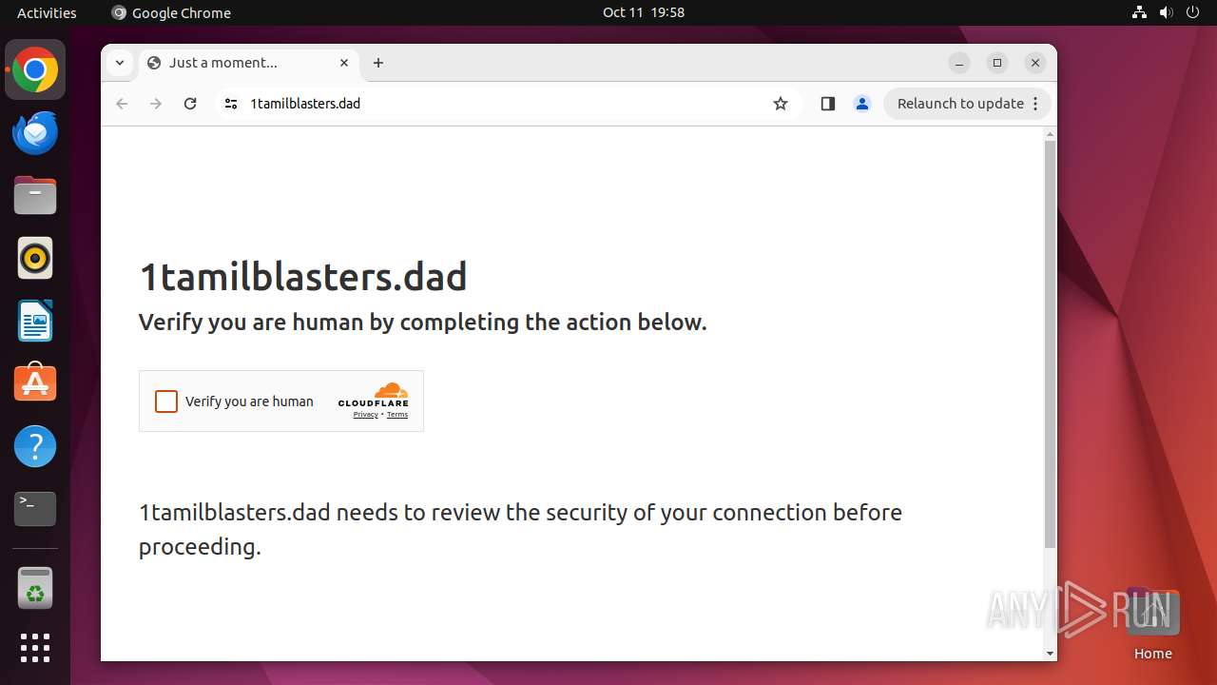Click the 'needs to review the security' paragraph
This screenshot has height=685, width=1217.
520,529
